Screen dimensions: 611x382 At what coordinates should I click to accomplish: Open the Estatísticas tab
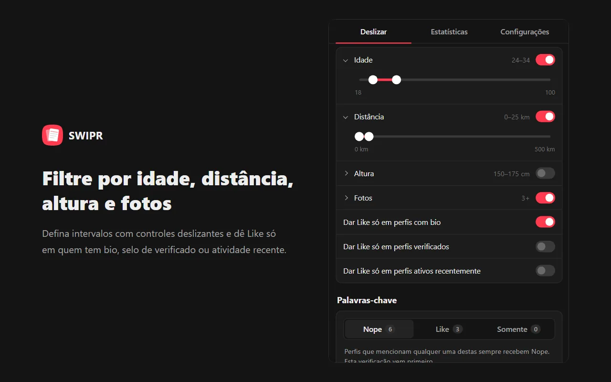pos(449,32)
